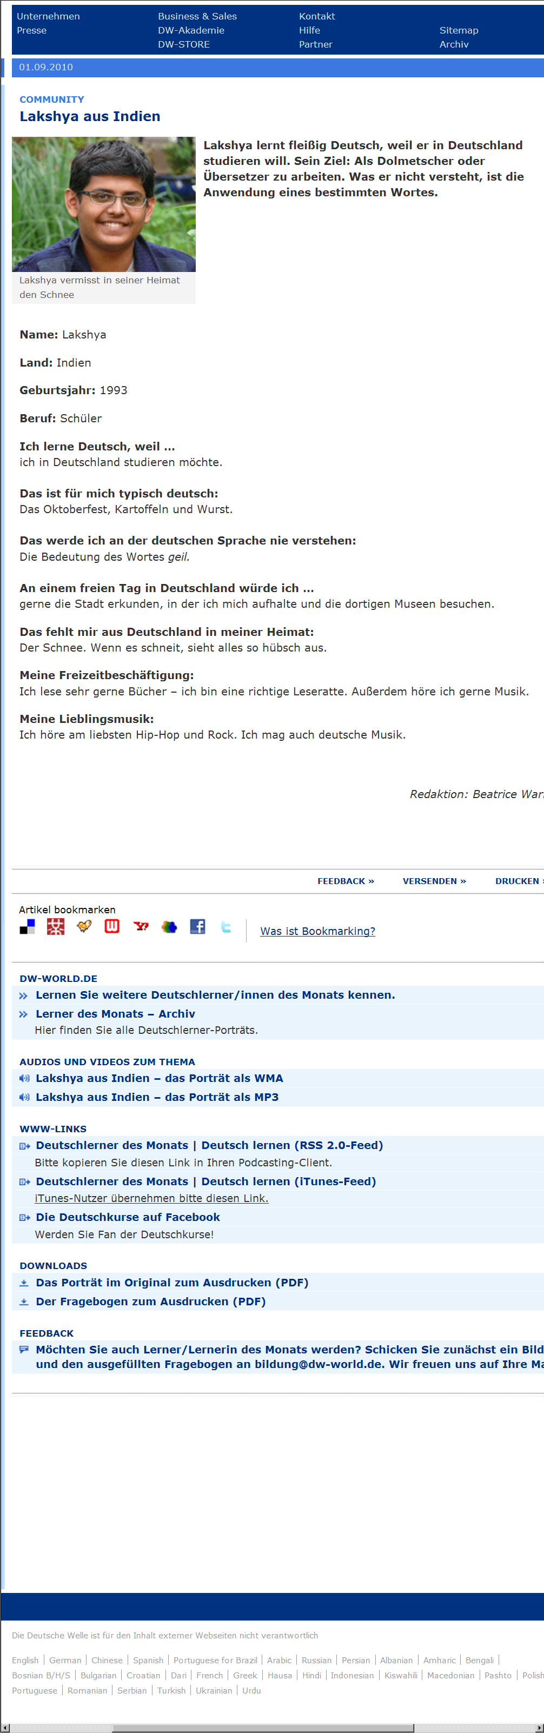Open Kontakt in the top navigation
This screenshot has height=1733, width=544.
pos(317,16)
